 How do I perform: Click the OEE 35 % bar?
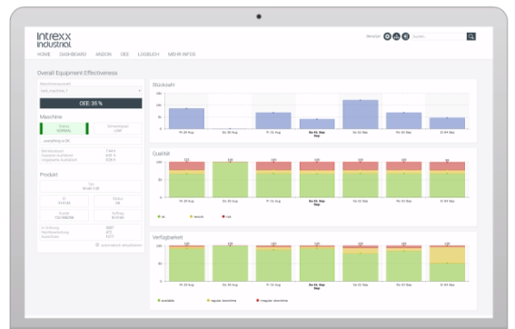pos(91,104)
